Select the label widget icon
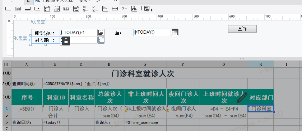Screen dimensions: 302x131 pos(18,9)
